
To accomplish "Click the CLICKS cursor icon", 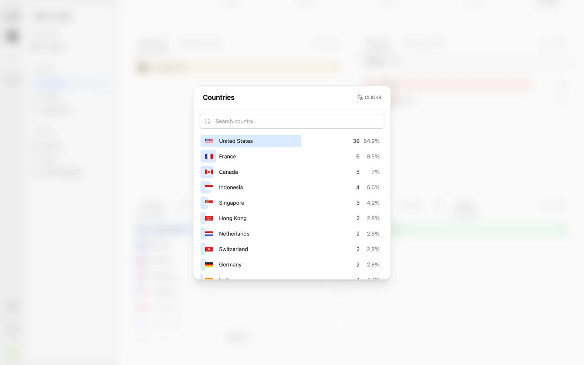I will click(x=360, y=97).
